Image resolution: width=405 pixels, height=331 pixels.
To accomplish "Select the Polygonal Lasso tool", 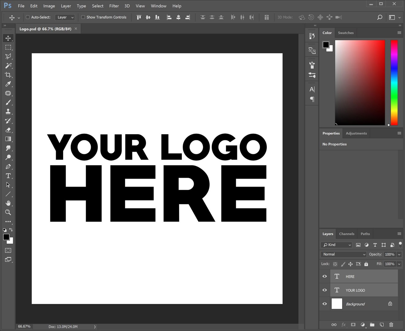I will pos(8,56).
